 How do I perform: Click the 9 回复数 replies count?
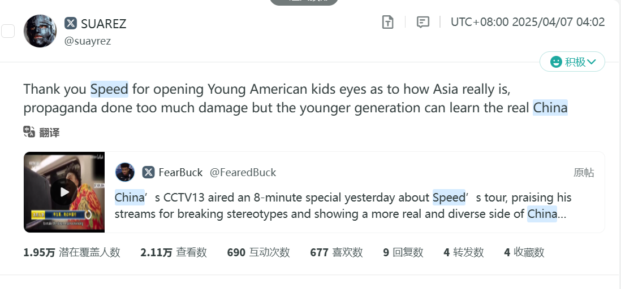pyautogui.click(x=403, y=252)
